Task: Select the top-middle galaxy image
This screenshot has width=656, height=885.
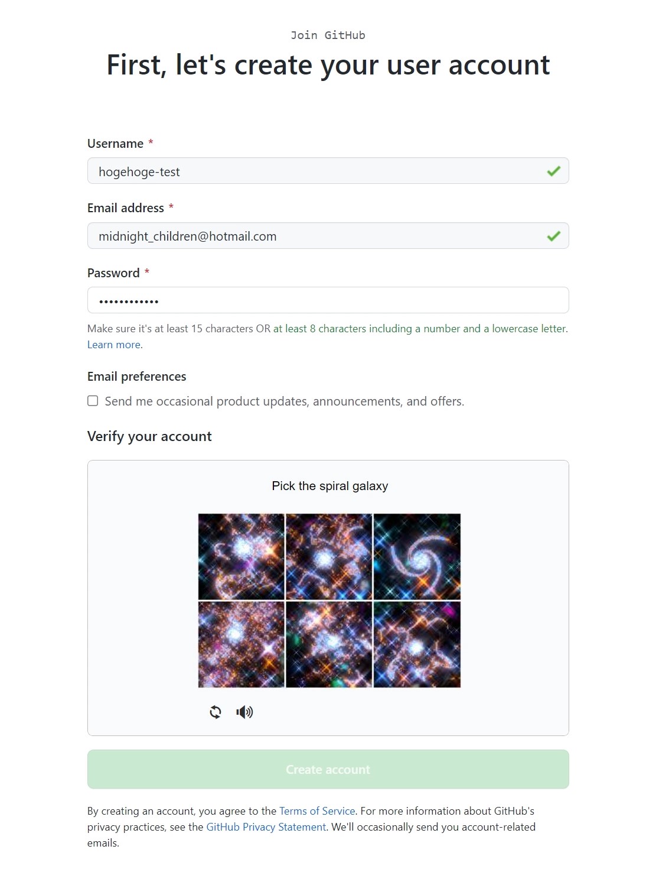Action: coord(329,556)
